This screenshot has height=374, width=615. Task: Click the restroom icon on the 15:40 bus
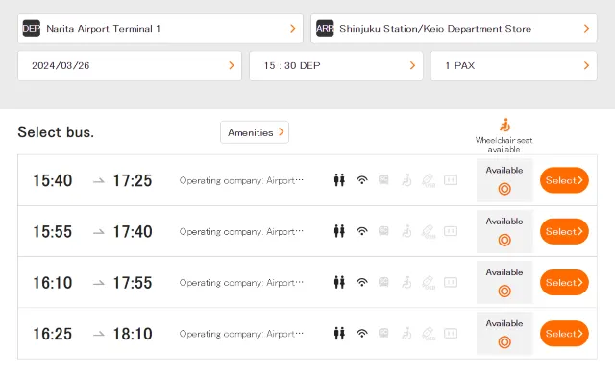coord(339,180)
